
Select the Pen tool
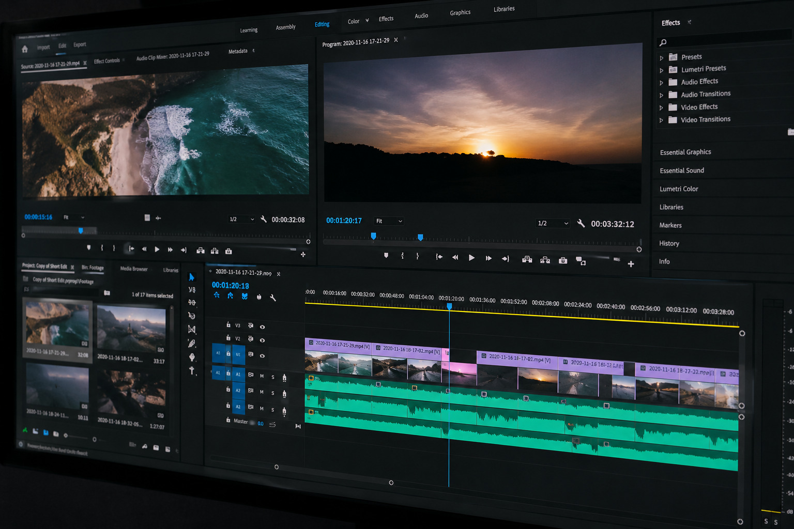[192, 343]
